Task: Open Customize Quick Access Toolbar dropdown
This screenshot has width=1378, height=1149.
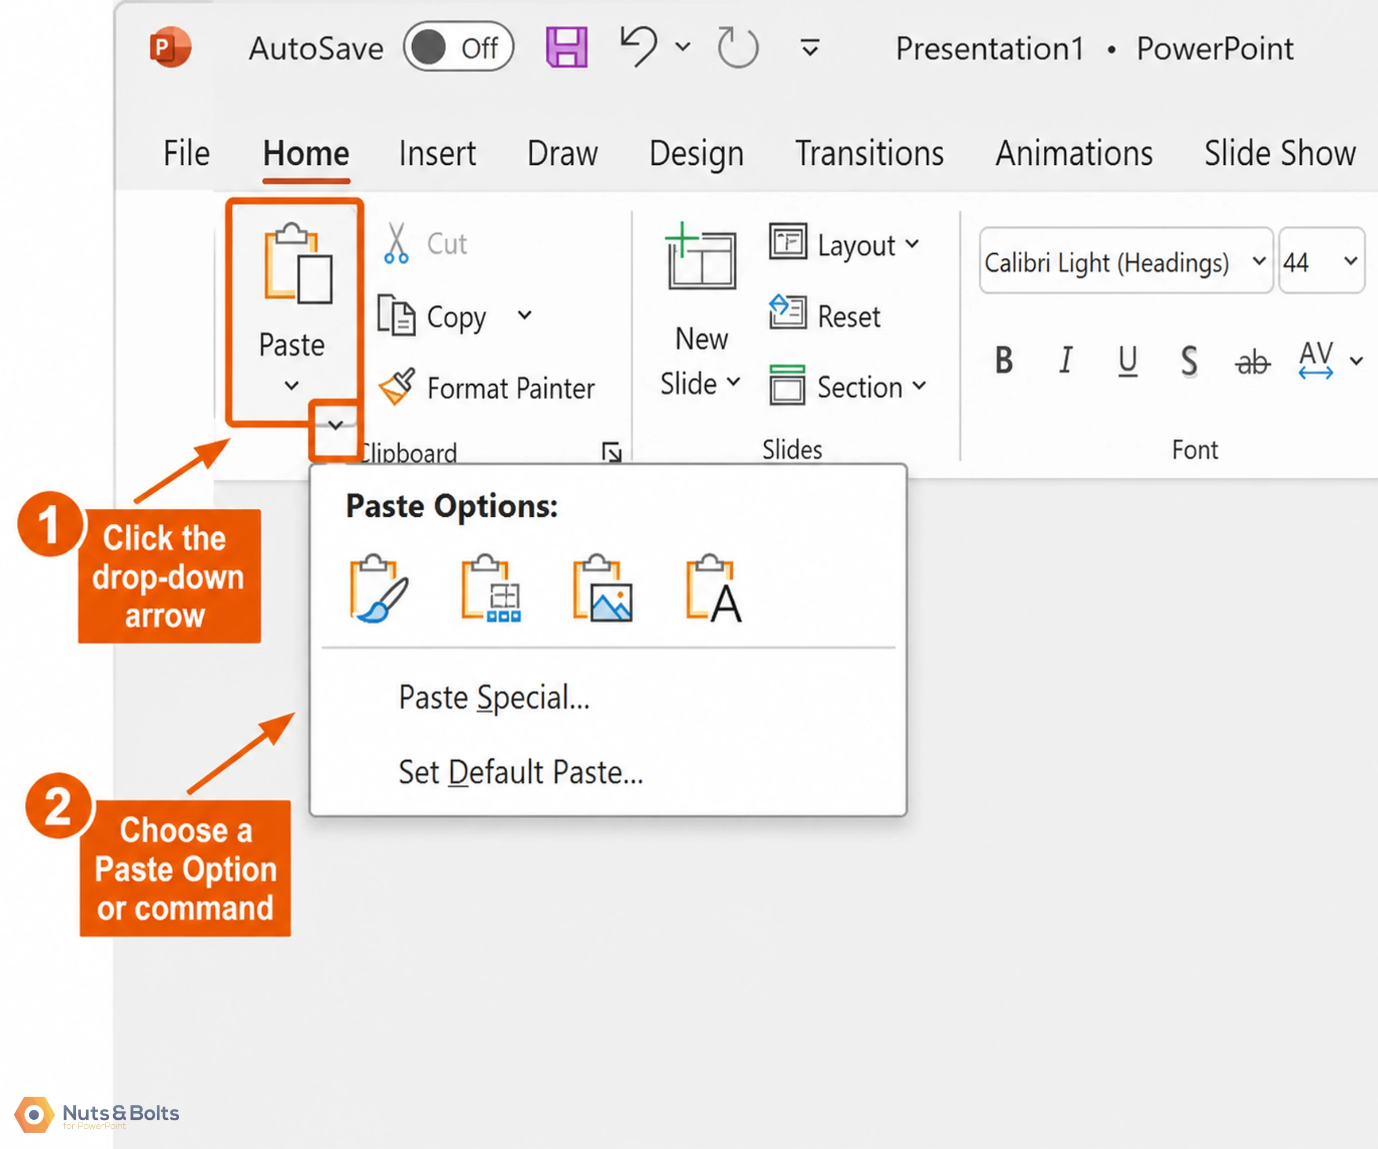Action: [x=810, y=48]
